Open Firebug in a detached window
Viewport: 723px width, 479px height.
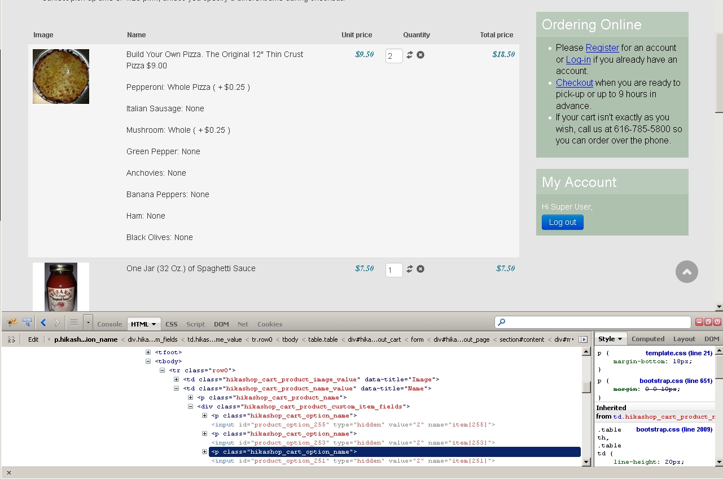[x=708, y=322]
